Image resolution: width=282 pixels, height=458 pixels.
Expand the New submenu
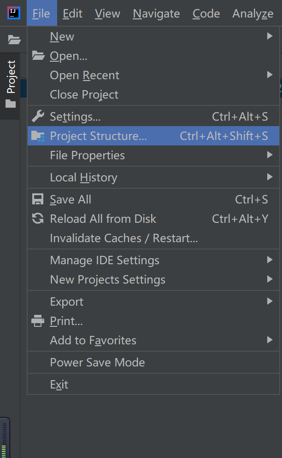click(x=62, y=36)
